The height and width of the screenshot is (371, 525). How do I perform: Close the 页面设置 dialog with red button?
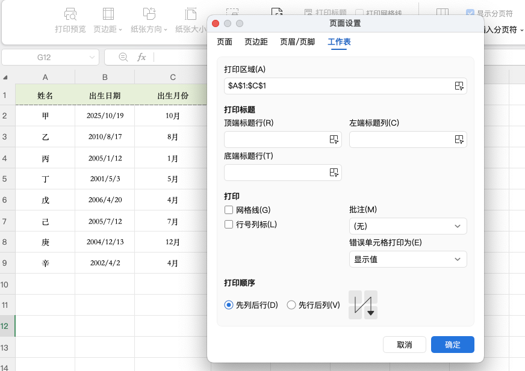(x=216, y=23)
